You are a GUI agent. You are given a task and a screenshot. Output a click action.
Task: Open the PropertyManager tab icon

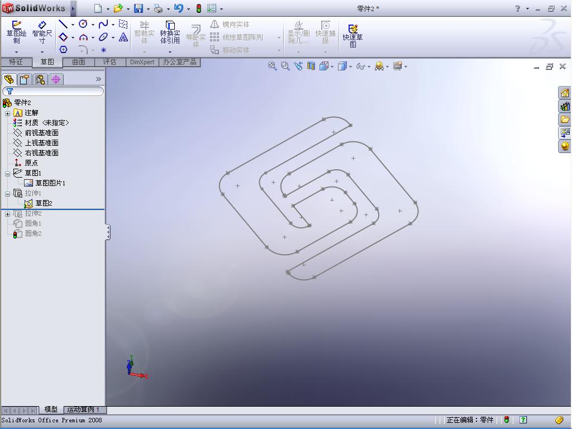coord(25,79)
